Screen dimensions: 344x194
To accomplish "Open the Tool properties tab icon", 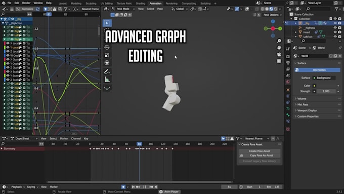I will click(288, 49).
